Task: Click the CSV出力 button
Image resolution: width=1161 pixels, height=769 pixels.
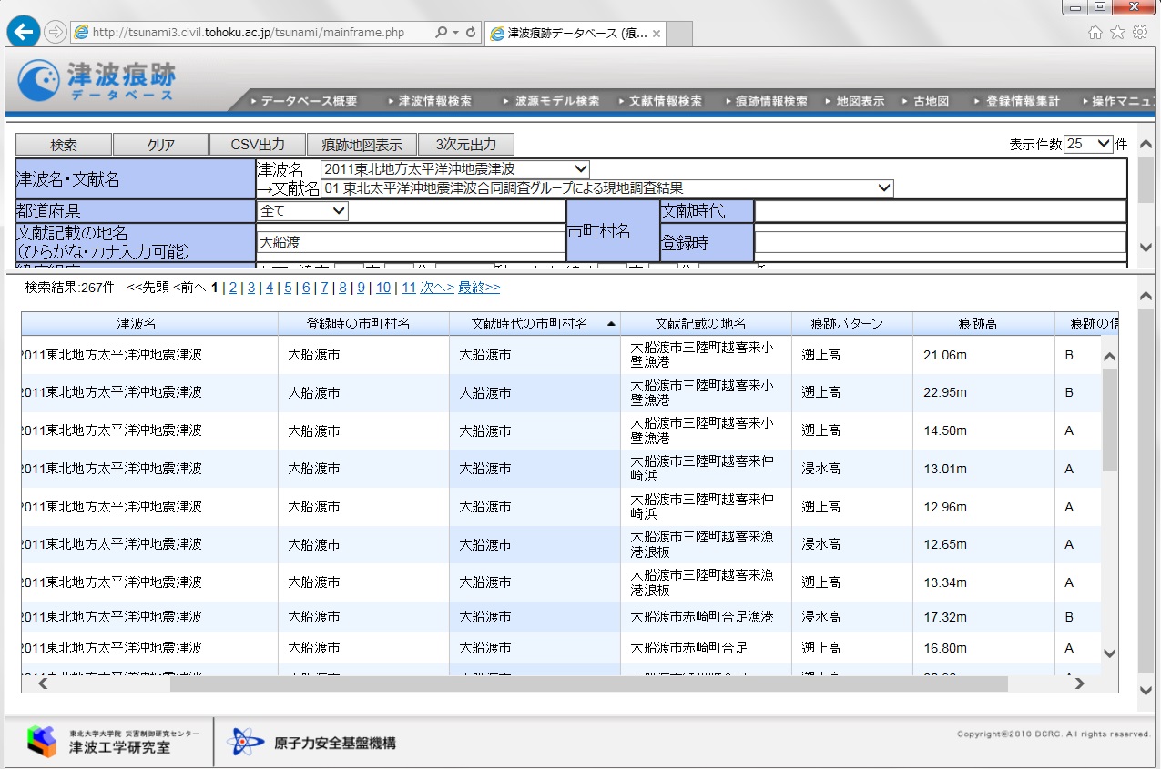Action: (x=258, y=145)
